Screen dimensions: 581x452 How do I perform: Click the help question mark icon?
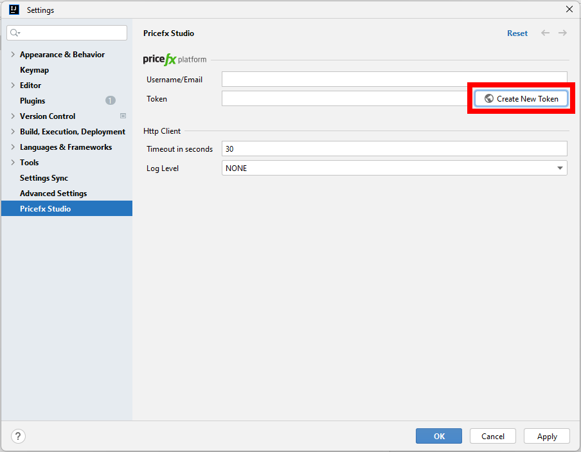point(18,436)
